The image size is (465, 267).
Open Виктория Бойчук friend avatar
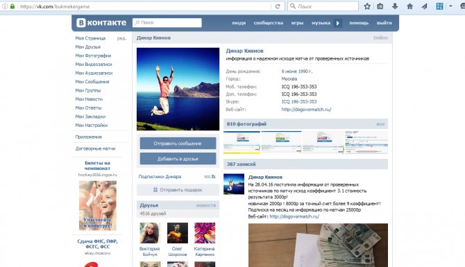150,233
